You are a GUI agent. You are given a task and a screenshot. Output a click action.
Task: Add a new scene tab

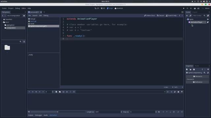(x=44, y=12)
